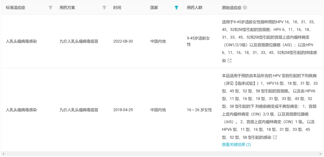Click the 原始适应症 column header
The width and height of the screenshot is (324, 157).
[231, 7]
